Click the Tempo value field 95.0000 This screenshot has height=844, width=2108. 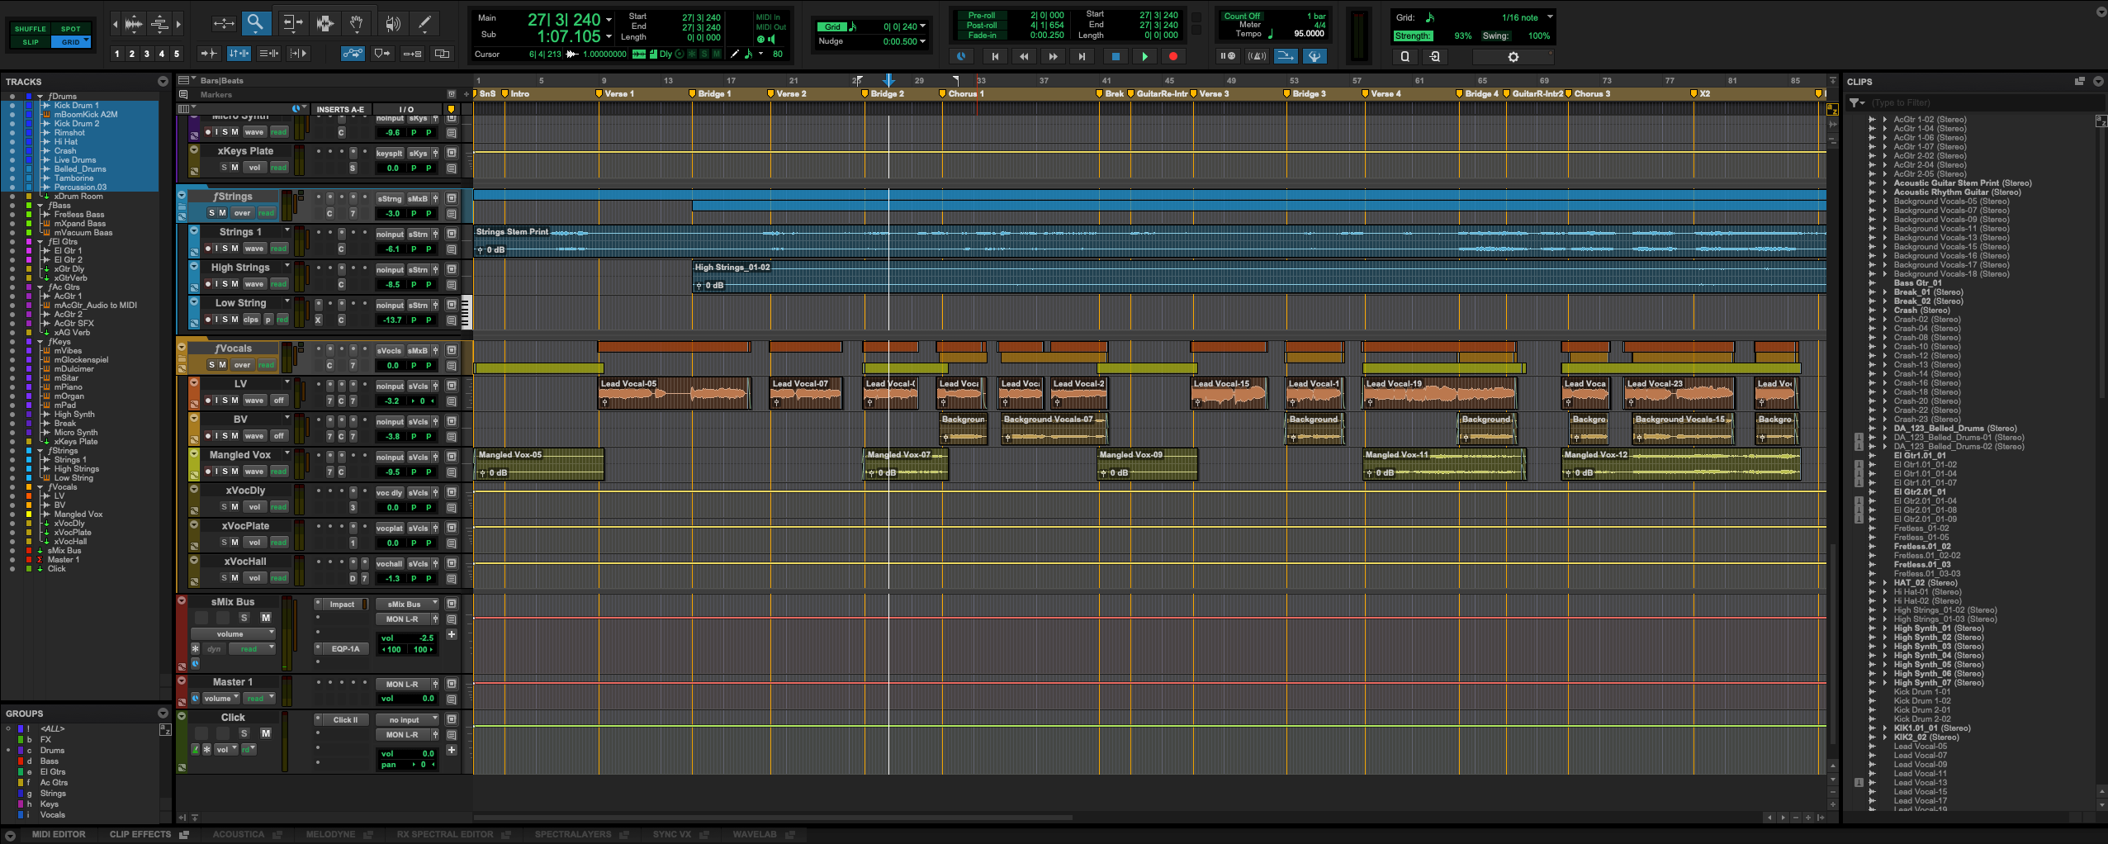[x=1309, y=34]
